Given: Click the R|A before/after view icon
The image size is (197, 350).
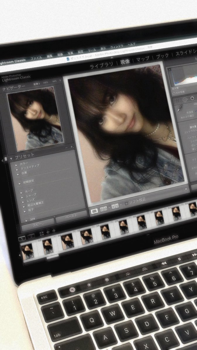Looking at the screenshot, I should point(103,209).
